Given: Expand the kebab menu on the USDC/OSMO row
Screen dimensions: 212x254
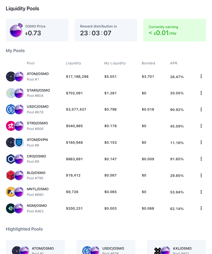Looking at the screenshot, I should coord(201,109).
